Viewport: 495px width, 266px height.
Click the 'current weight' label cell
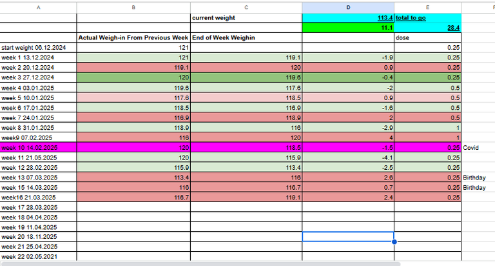pyautogui.click(x=246, y=17)
